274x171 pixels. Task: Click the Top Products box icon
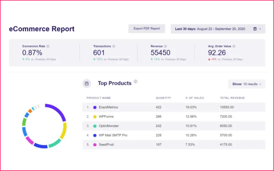pos(87,83)
